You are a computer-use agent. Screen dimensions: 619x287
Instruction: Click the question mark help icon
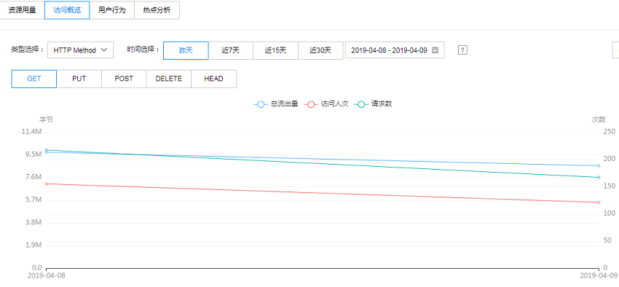coord(462,50)
